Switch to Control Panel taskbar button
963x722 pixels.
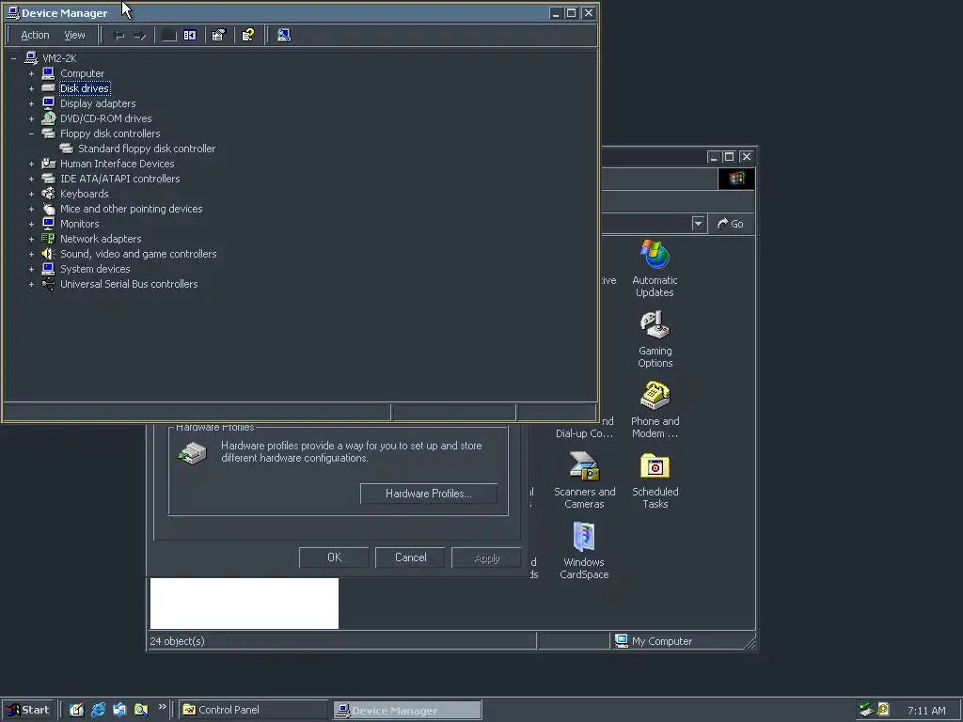click(254, 710)
